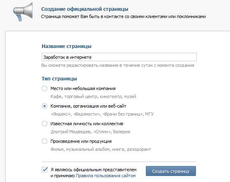Viewport: 230px width, 182px height.
Task: Click the example text 'Дмитрий Медведев, «Сплин», Валерия'
Action: tap(91, 132)
